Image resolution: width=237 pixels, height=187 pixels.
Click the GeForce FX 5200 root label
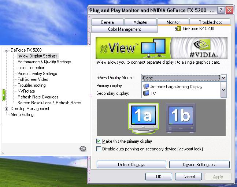(x=26, y=50)
